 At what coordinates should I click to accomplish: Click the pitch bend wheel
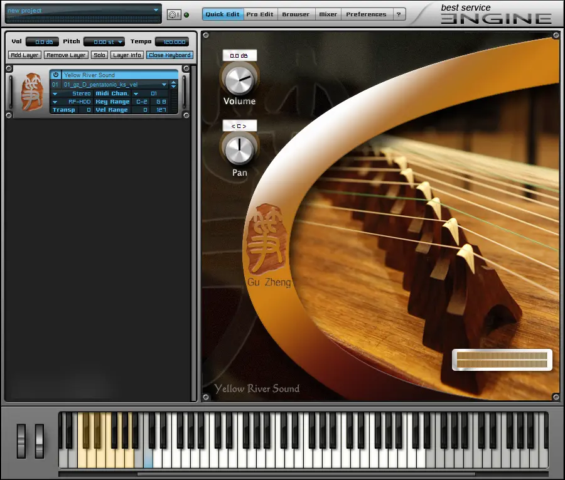21,440
